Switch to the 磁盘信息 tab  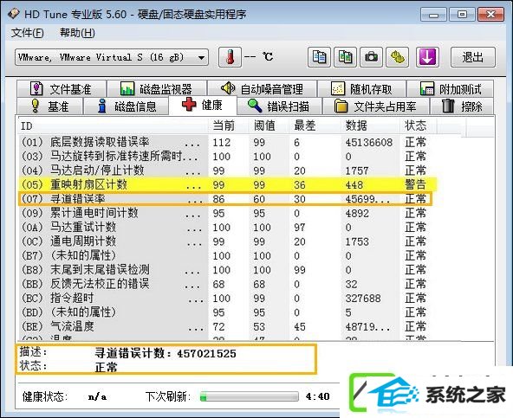(127, 106)
